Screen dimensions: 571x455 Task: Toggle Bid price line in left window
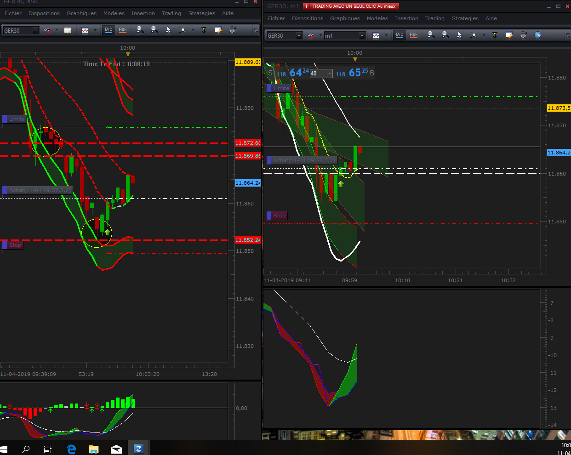click(x=108, y=30)
